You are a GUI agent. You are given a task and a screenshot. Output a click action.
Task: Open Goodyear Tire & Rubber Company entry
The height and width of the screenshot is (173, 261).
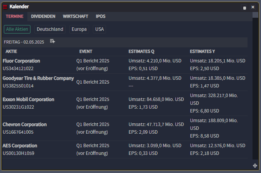point(38,78)
